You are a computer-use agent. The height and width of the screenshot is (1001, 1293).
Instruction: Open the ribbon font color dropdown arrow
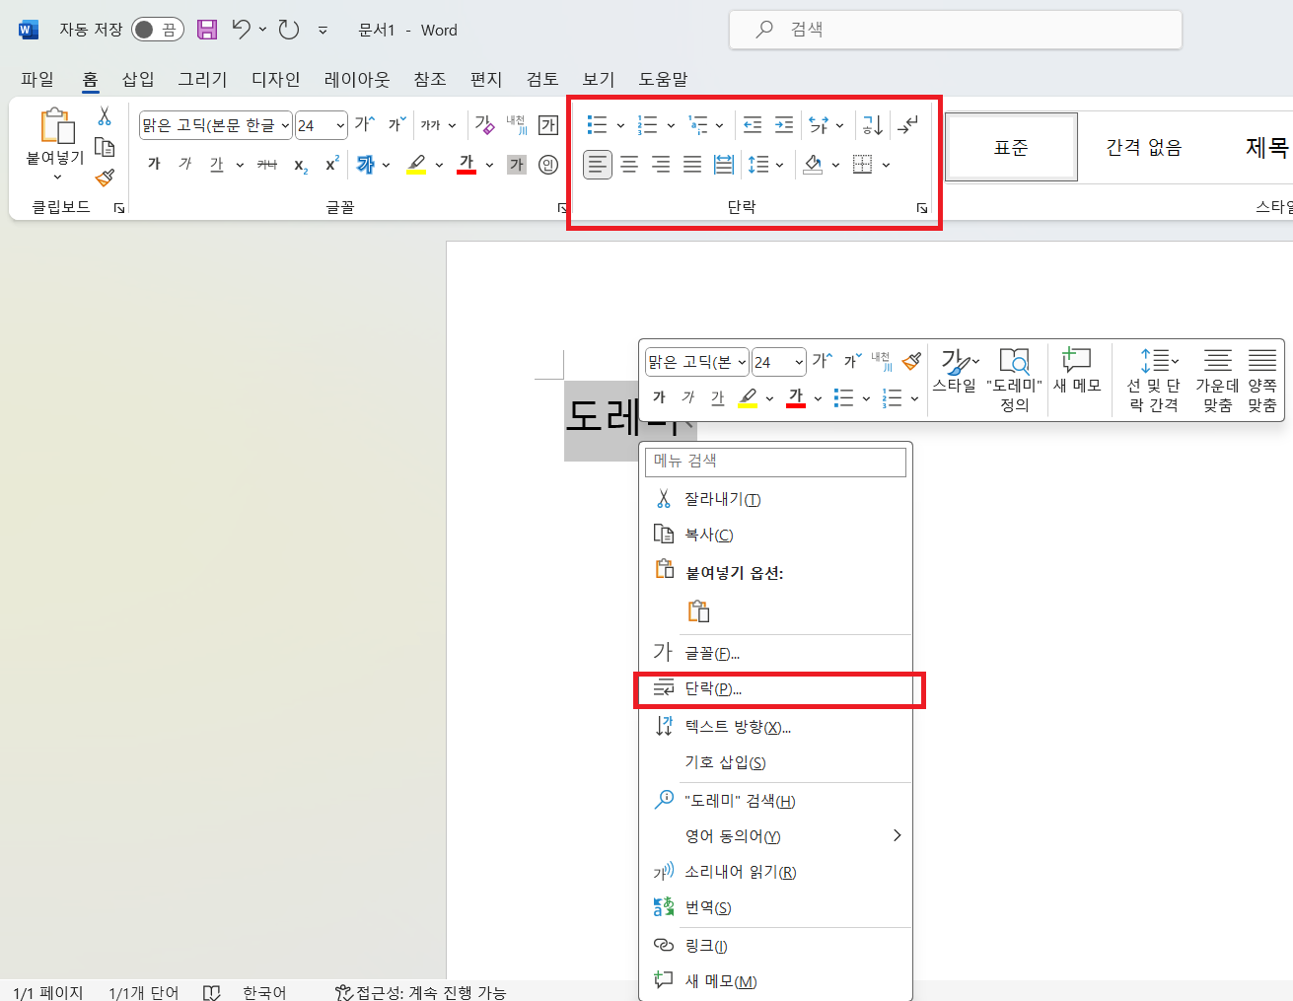coord(489,165)
